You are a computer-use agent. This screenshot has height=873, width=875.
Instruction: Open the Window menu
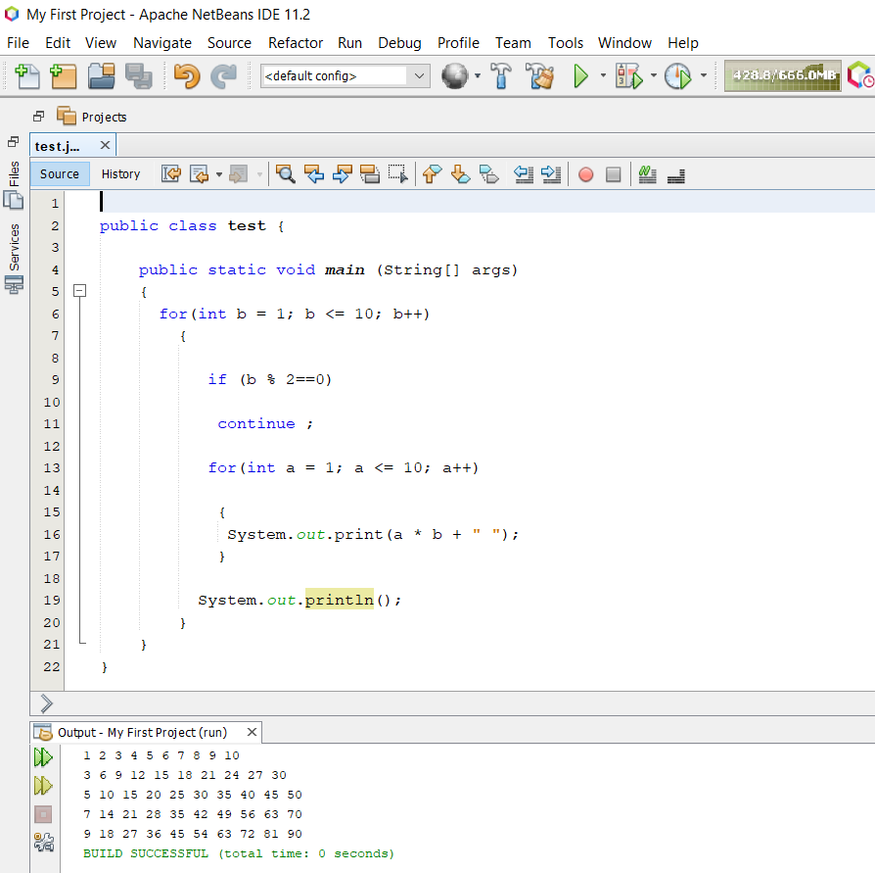pyautogui.click(x=624, y=43)
